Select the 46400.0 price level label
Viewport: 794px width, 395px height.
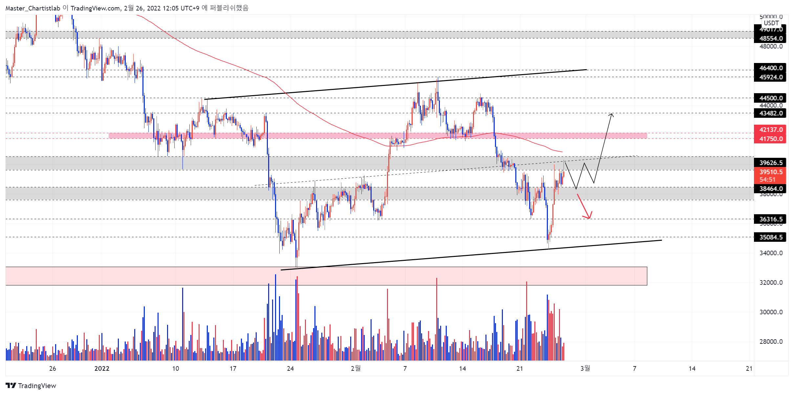click(x=770, y=68)
